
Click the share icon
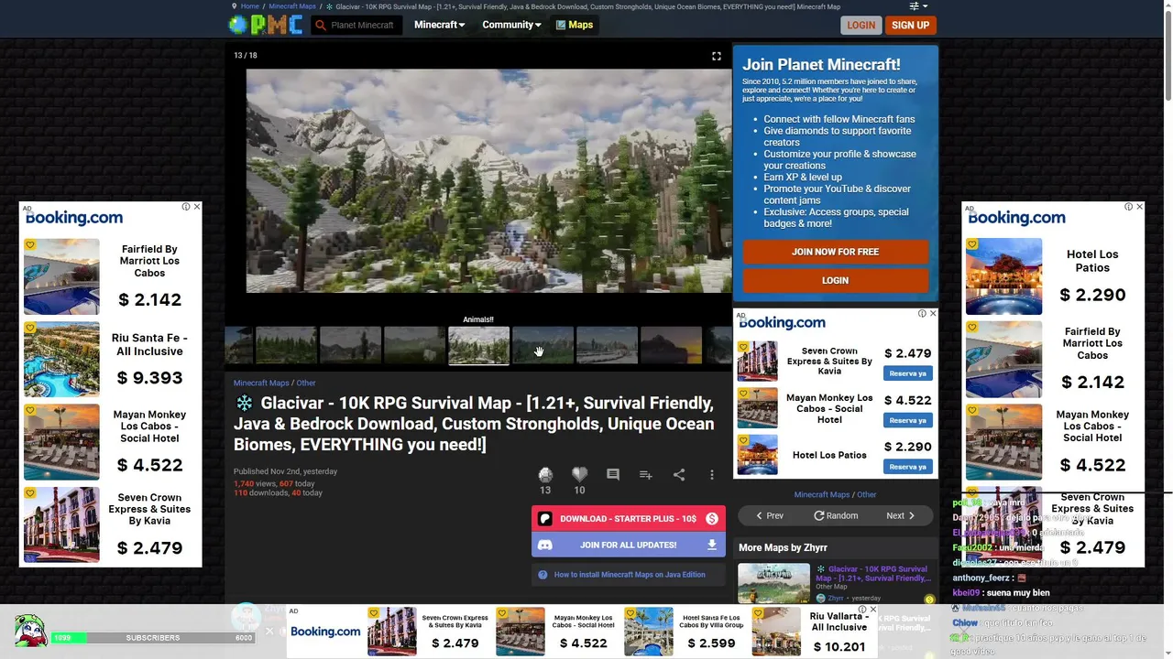pyautogui.click(x=679, y=474)
